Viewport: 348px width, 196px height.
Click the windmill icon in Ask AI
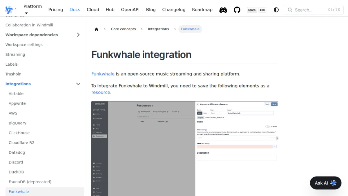point(333,183)
